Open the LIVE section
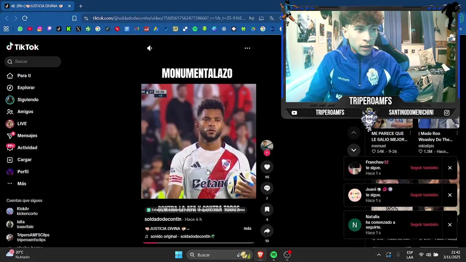 pyautogui.click(x=22, y=124)
